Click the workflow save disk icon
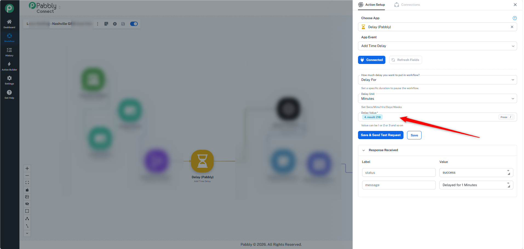Viewport: 524px width, 249px height. click(x=123, y=24)
